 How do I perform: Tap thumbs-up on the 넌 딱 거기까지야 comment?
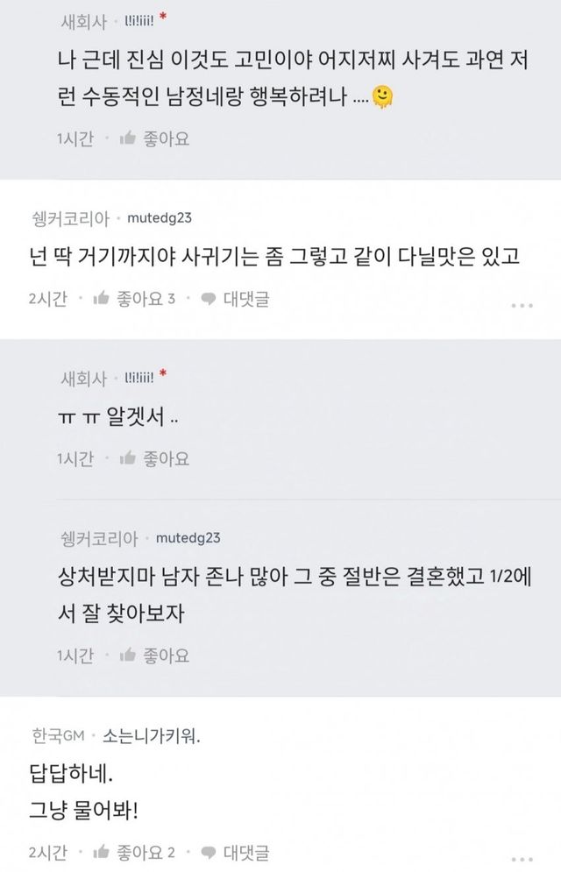[101, 299]
